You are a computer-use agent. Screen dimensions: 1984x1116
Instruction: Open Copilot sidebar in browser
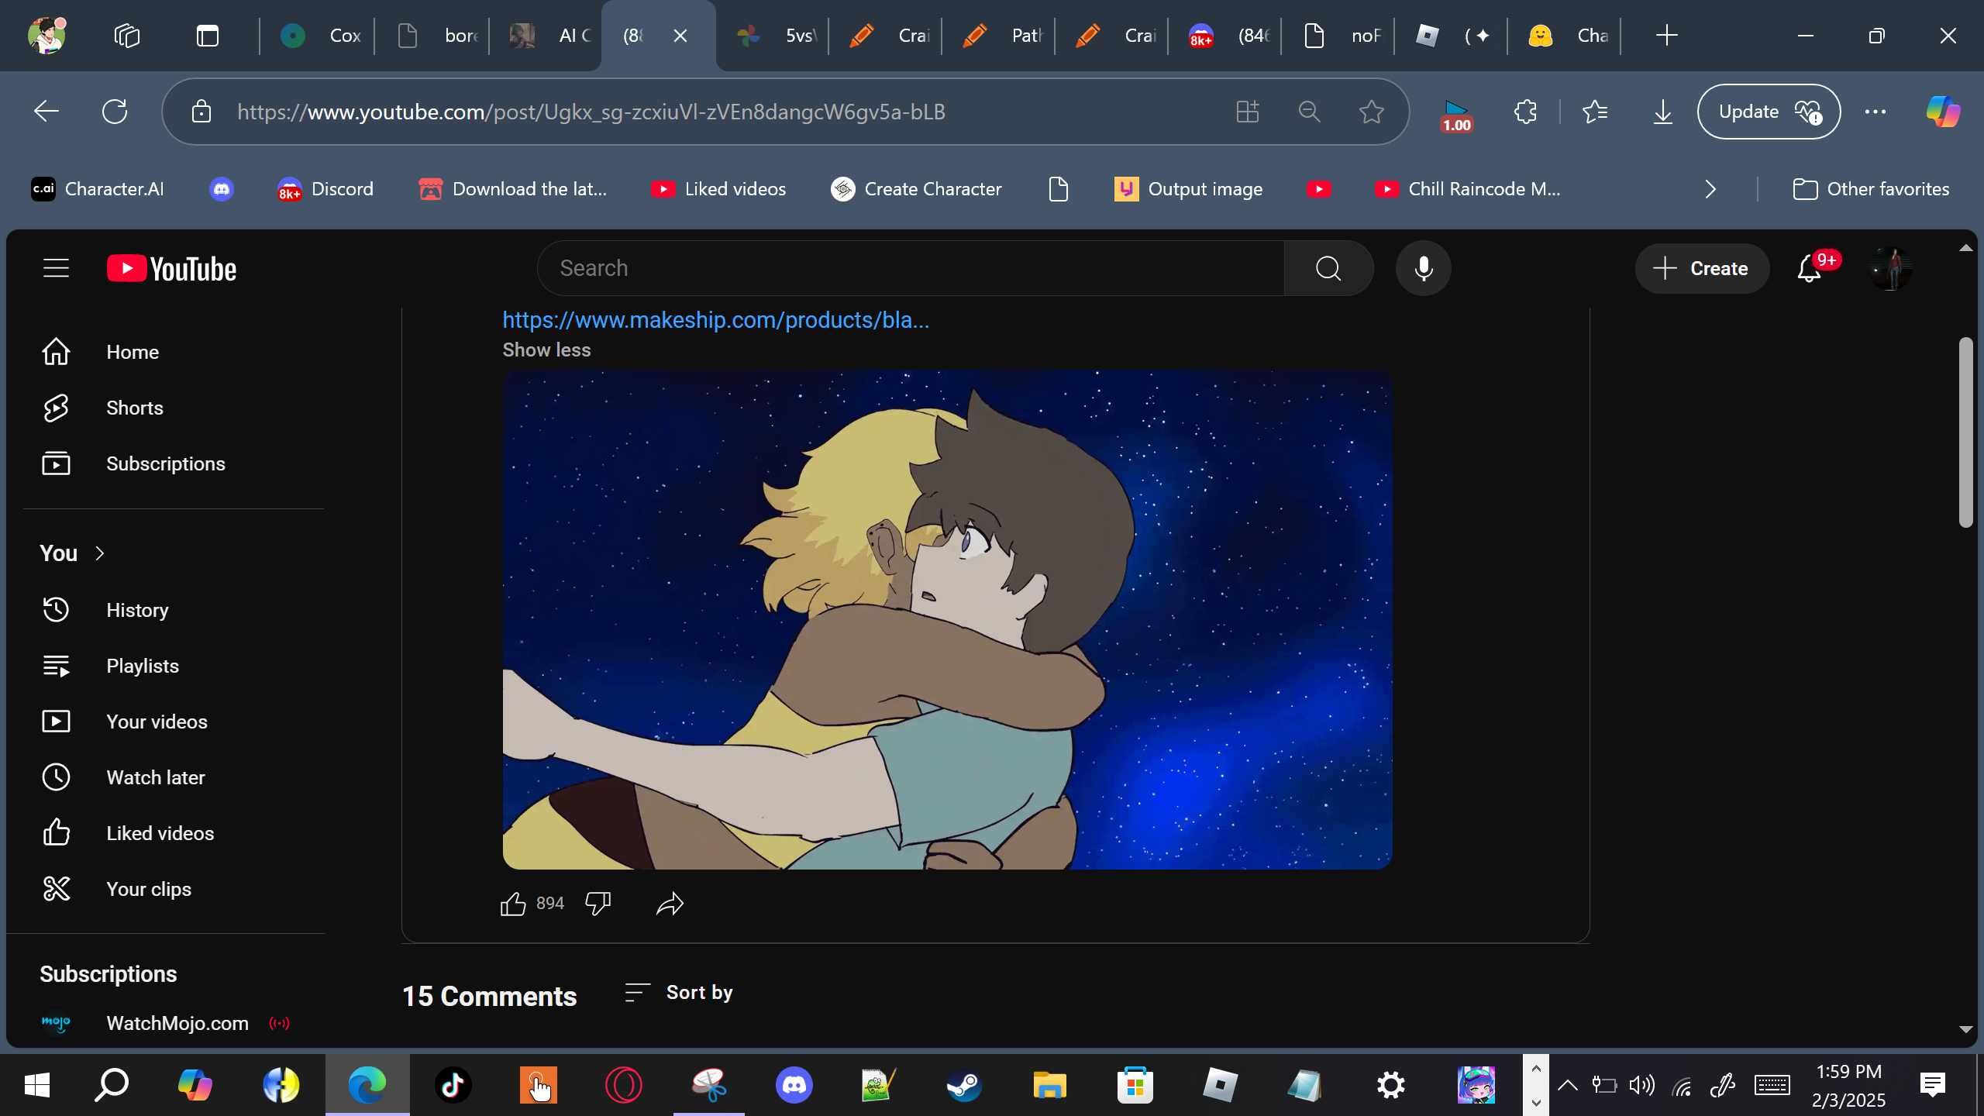[x=1944, y=112]
